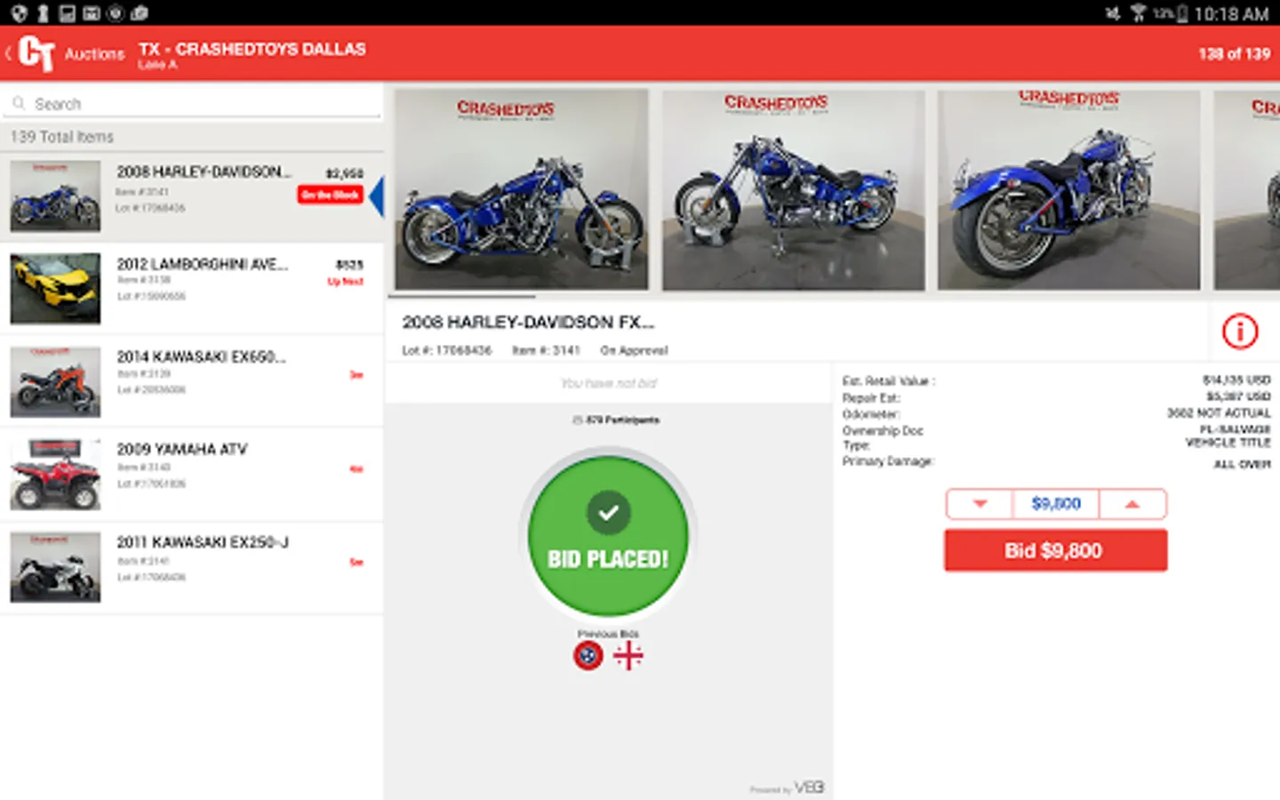Click the 139 Total Items label
This screenshot has width=1280, height=800.
tap(62, 137)
